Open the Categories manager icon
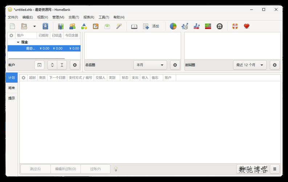 84,26
